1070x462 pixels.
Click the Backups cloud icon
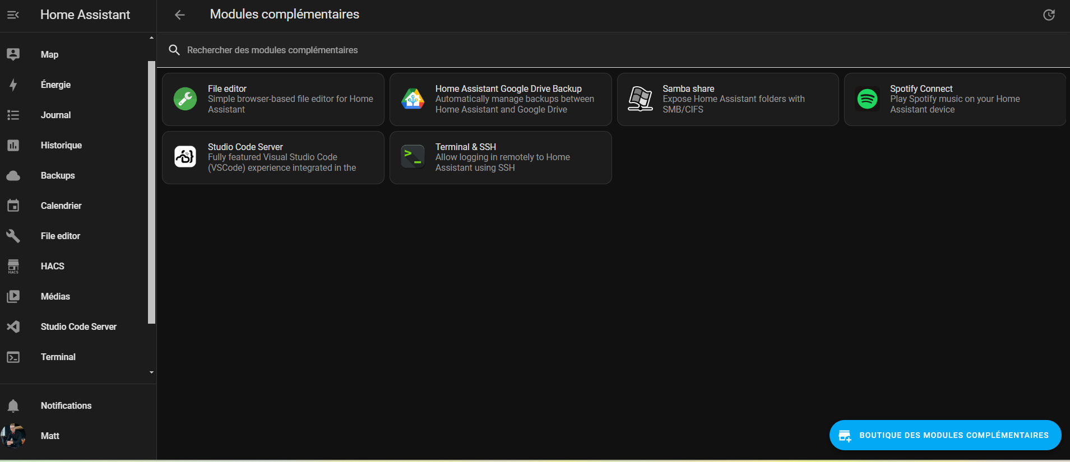[13, 175]
